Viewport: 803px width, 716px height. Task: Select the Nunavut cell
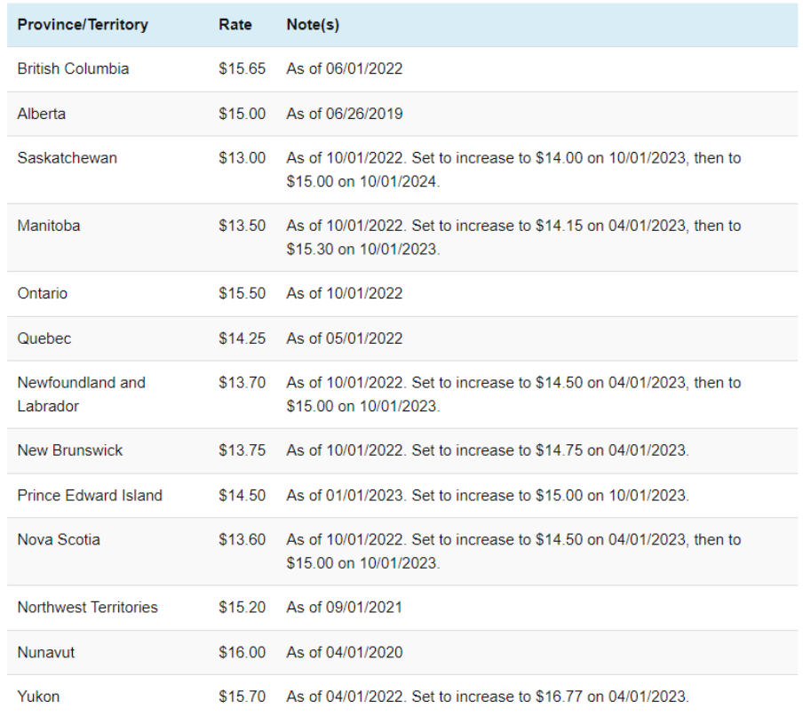46,651
